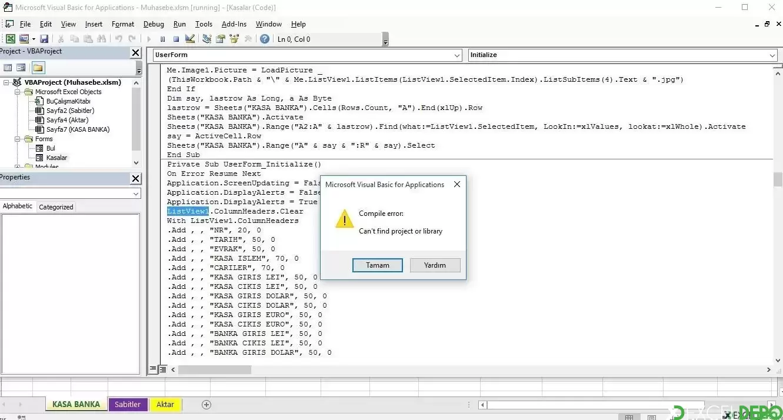
Task: Toggle Folders icon in Project panel
Action: pos(38,68)
